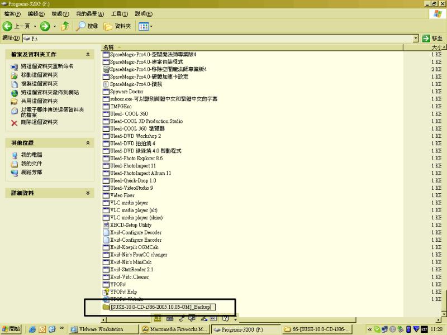Switch to the 66-[SUSE-10.0-CD-i386 taskbar window
This screenshot has height=335, width=447.
point(317,329)
